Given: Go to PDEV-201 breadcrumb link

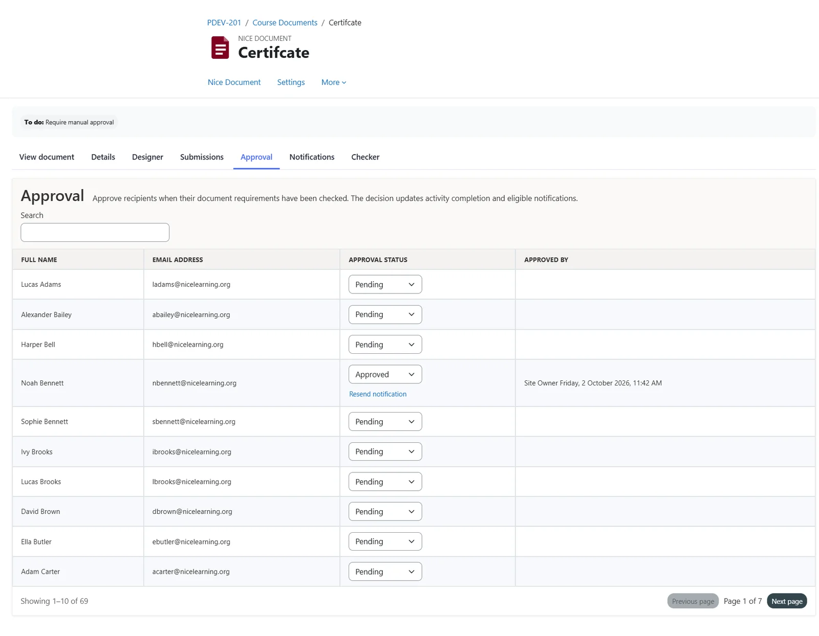Looking at the screenshot, I should tap(224, 22).
